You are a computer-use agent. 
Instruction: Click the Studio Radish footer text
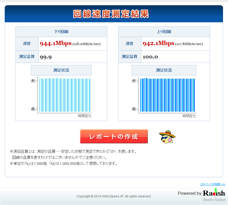(214, 200)
